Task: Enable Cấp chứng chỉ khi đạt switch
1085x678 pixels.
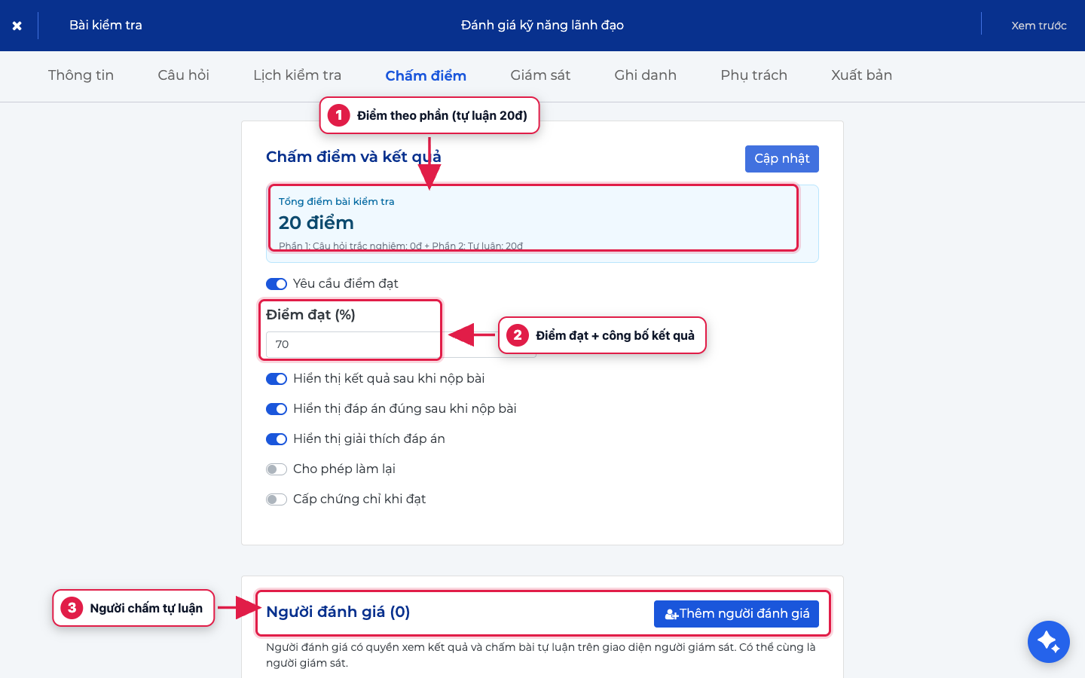Action: pyautogui.click(x=277, y=499)
